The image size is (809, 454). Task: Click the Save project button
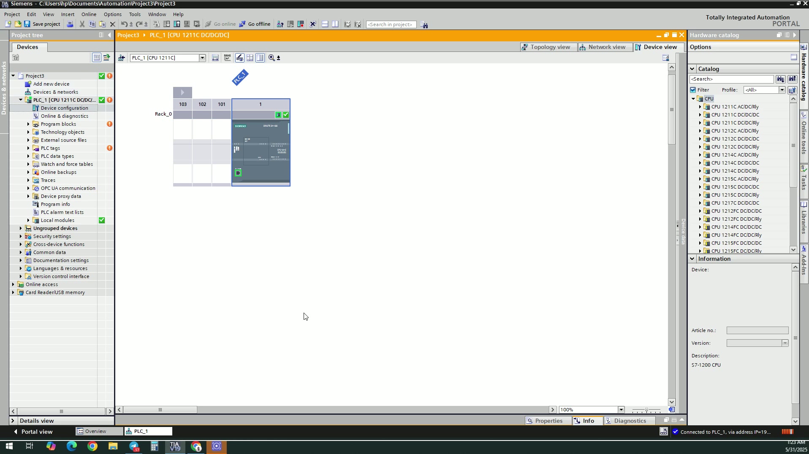tap(42, 24)
